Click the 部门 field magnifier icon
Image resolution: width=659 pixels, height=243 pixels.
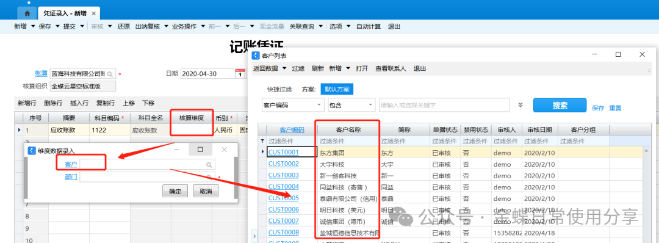(x=209, y=178)
